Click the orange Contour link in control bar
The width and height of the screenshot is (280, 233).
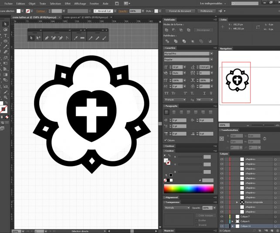(x=40, y=11)
